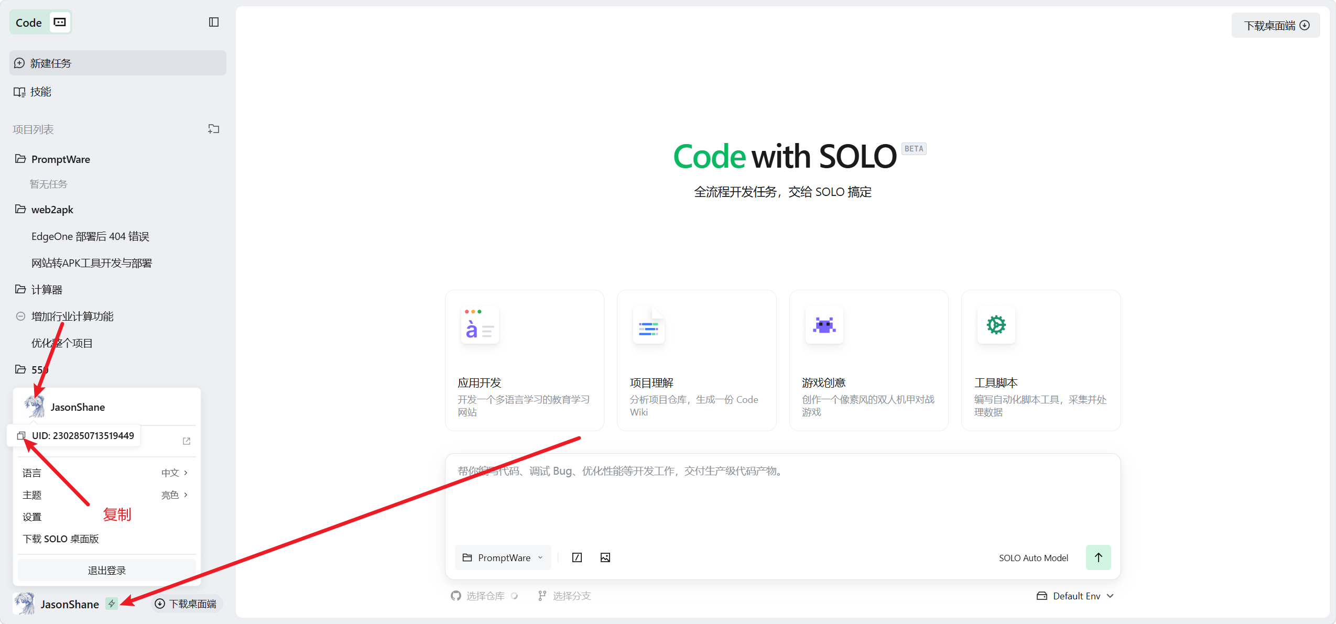Image resolution: width=1336 pixels, height=624 pixels.
Task: Select the 游戏创意 template card
Action: coord(868,360)
